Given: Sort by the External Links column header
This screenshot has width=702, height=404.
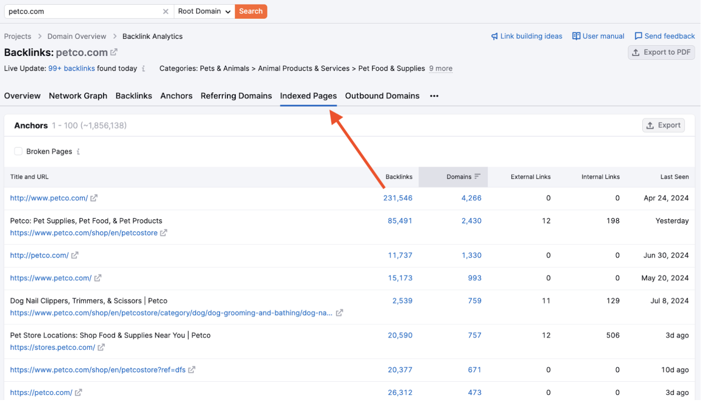Looking at the screenshot, I should point(530,177).
